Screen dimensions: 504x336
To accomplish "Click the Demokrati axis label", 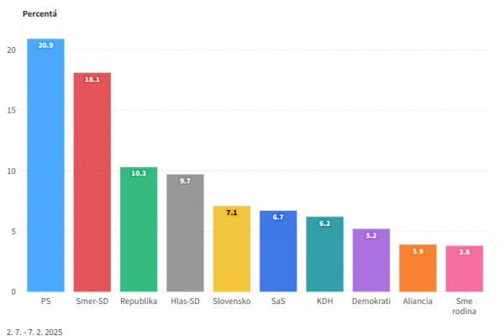I will [x=371, y=301].
